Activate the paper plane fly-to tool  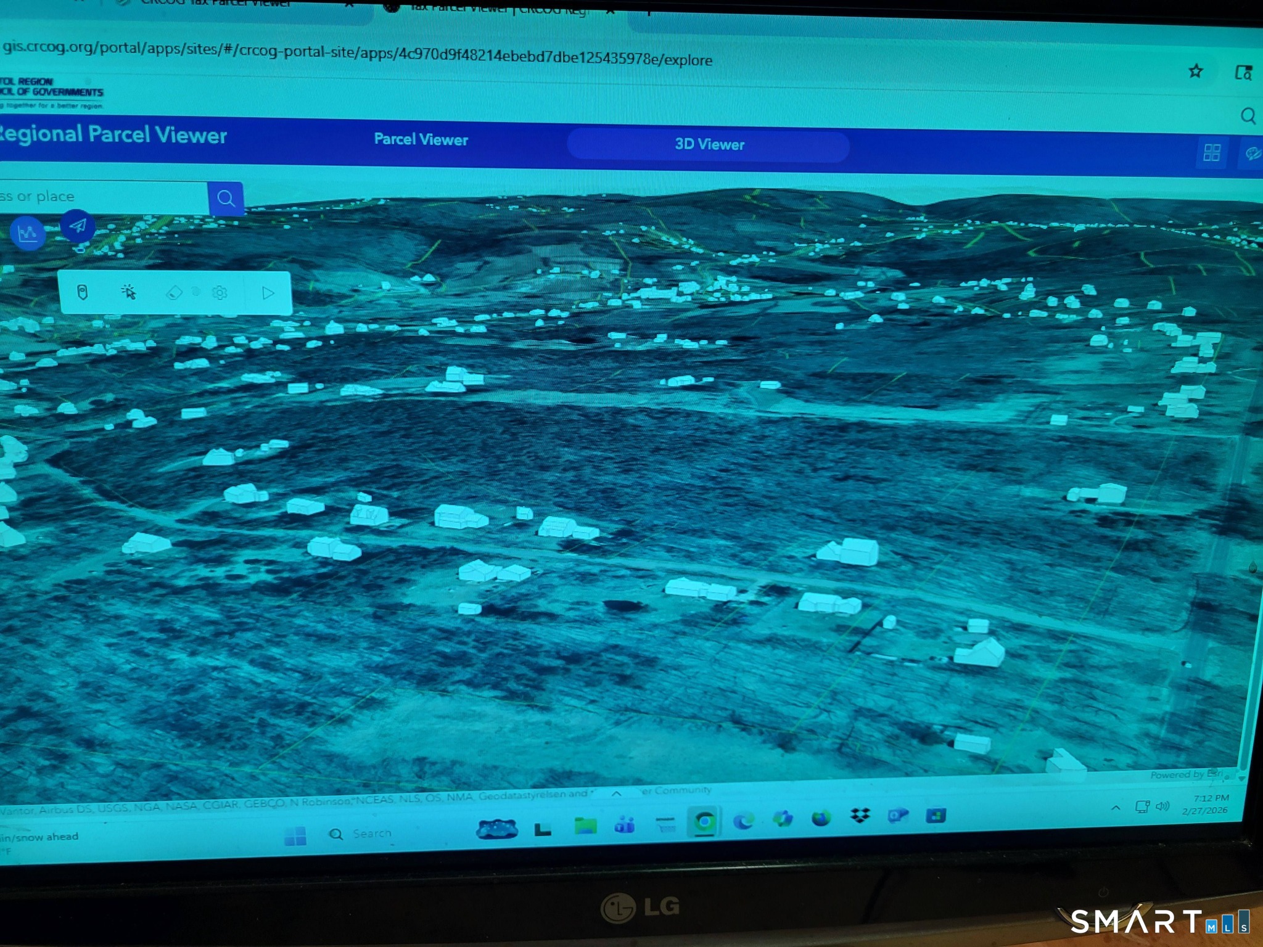coord(78,226)
